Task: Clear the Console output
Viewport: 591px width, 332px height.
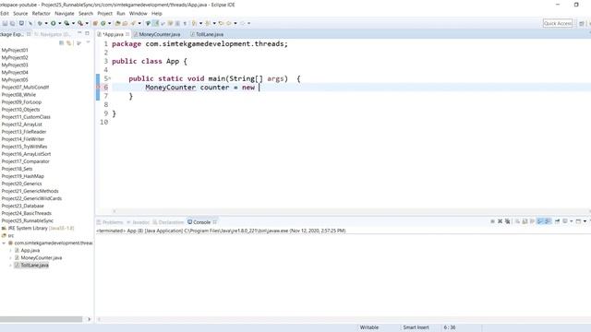Action: (x=517, y=221)
